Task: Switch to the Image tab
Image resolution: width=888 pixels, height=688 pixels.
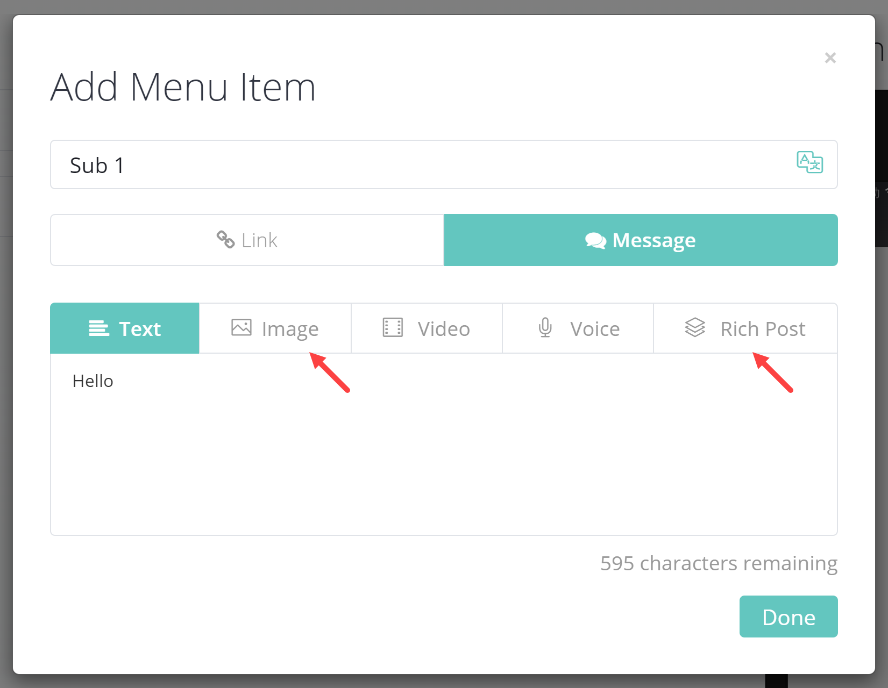Action: pos(275,328)
